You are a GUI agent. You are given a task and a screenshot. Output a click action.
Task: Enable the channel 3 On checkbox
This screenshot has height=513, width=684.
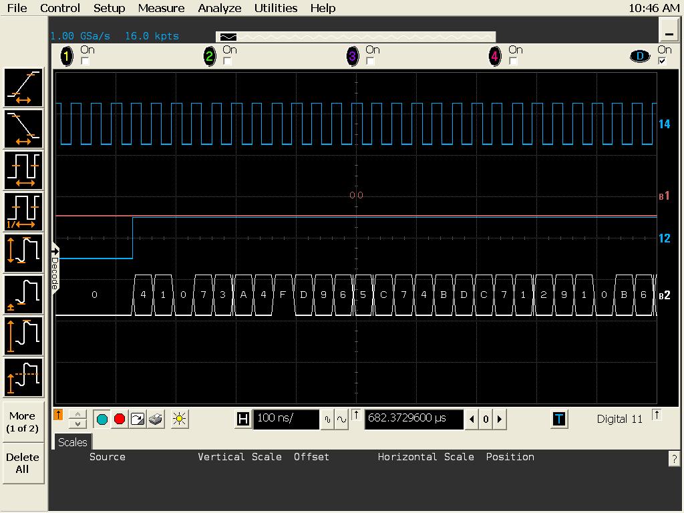pos(370,61)
